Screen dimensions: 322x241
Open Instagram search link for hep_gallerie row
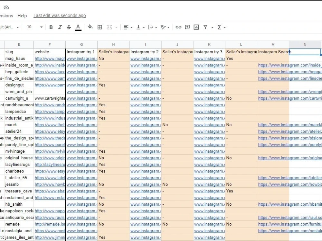click(290, 72)
